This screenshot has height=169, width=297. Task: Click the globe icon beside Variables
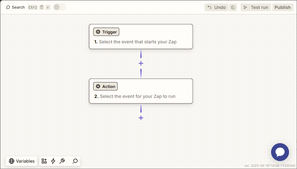(12, 161)
